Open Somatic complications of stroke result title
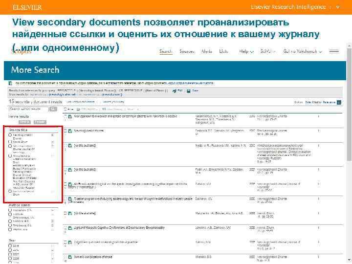 (x=93, y=257)
